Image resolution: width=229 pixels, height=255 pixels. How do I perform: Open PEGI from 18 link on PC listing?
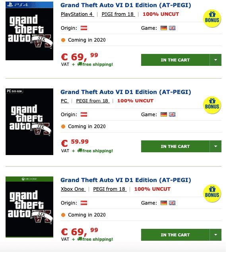pos(93,101)
